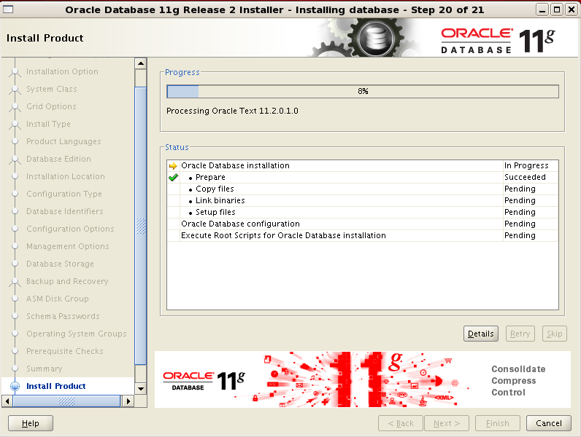Click the yellow In Progress arrow icon
This screenshot has width=581, height=437.
click(173, 166)
